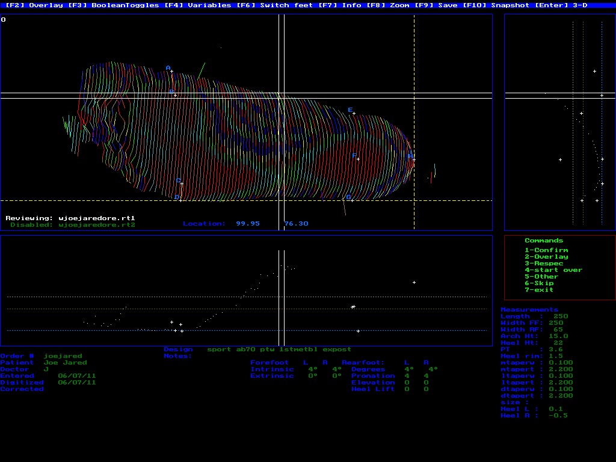This screenshot has height=462, width=616.
Task: Click the mtapert value 2.200
Action: coord(561,369)
